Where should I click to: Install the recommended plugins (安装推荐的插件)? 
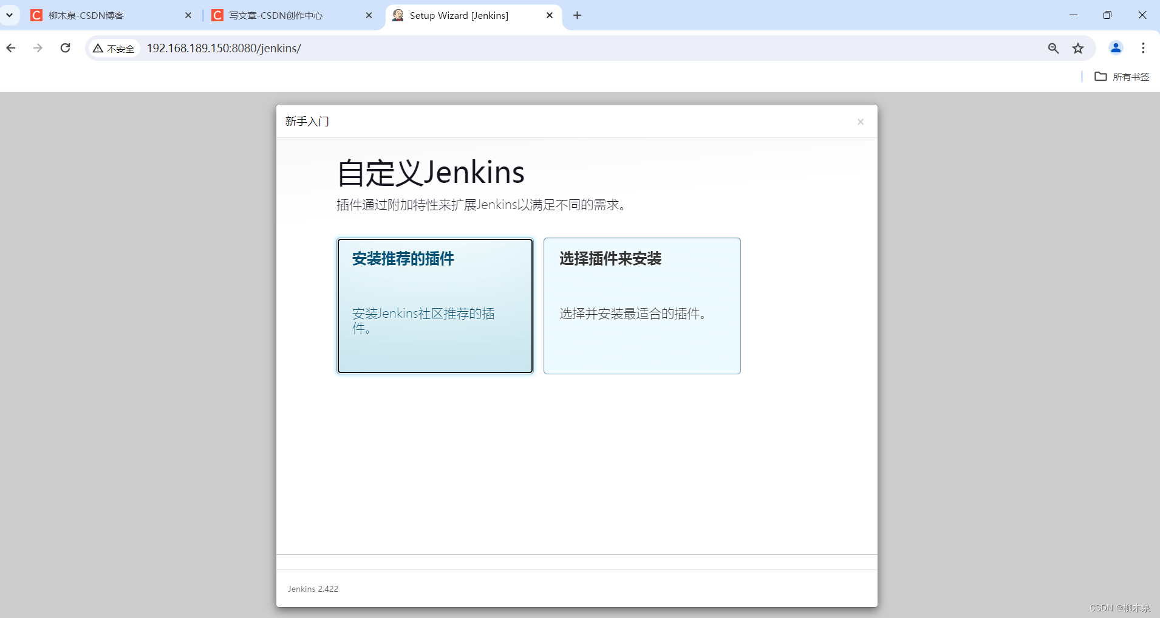[435, 306]
